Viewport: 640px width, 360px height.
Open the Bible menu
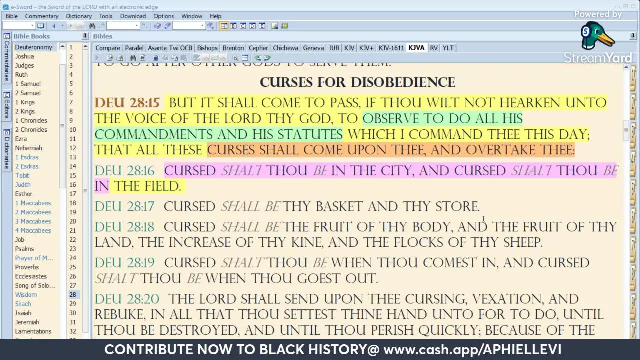(11, 16)
